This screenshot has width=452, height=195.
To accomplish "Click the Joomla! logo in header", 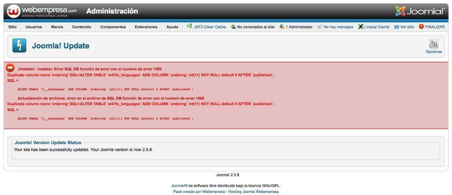I will [x=420, y=11].
